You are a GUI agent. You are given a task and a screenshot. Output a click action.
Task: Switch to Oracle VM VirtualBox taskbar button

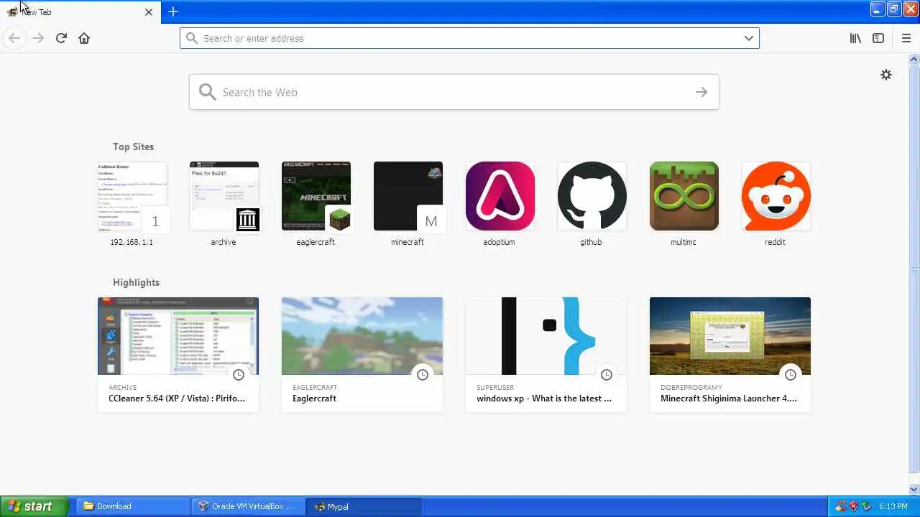pyautogui.click(x=248, y=506)
